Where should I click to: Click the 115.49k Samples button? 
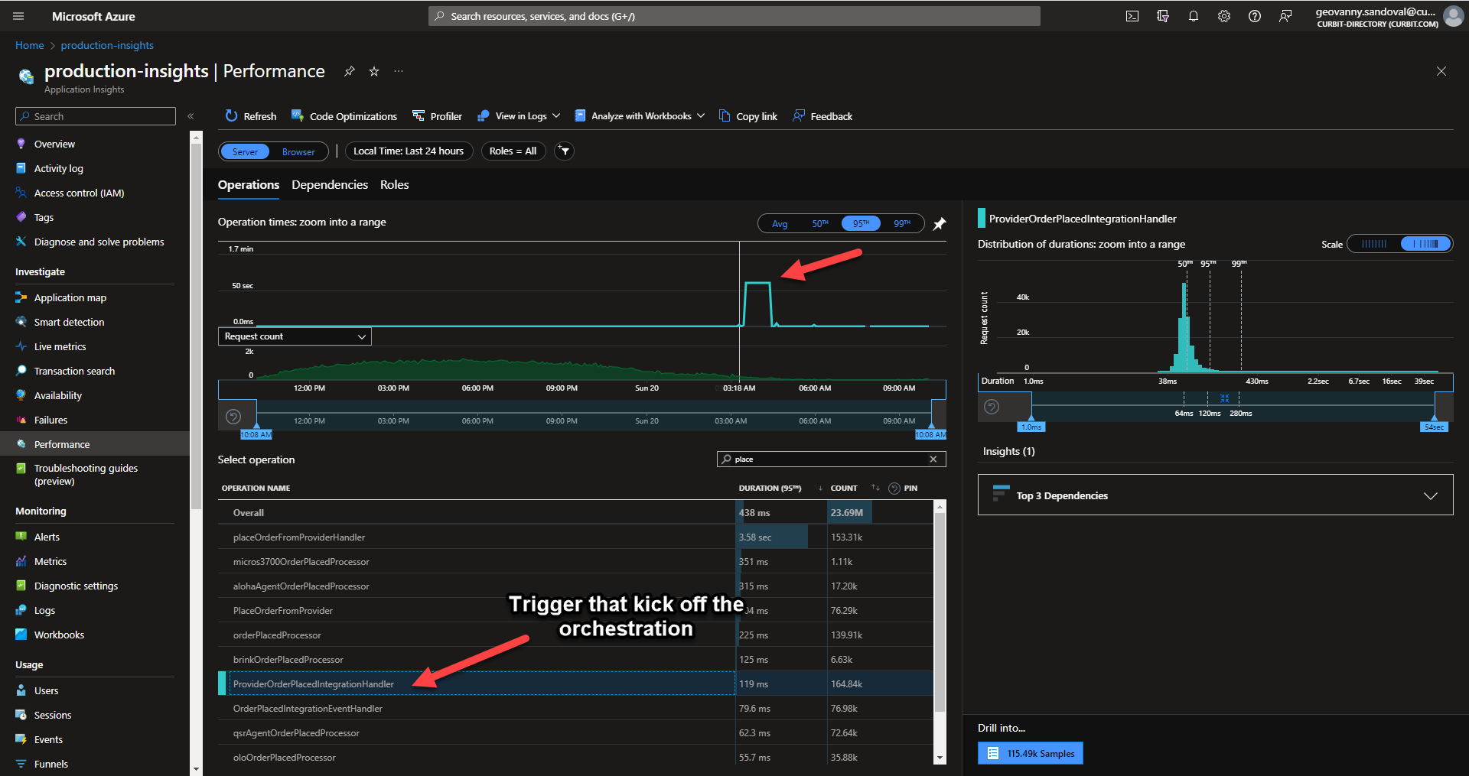point(1029,752)
